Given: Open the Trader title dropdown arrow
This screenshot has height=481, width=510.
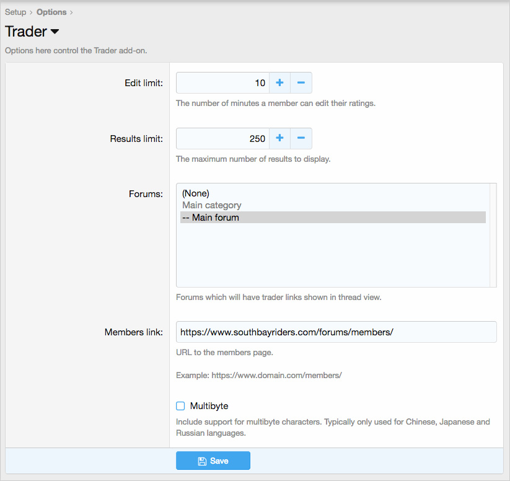Looking at the screenshot, I should tap(55, 32).
